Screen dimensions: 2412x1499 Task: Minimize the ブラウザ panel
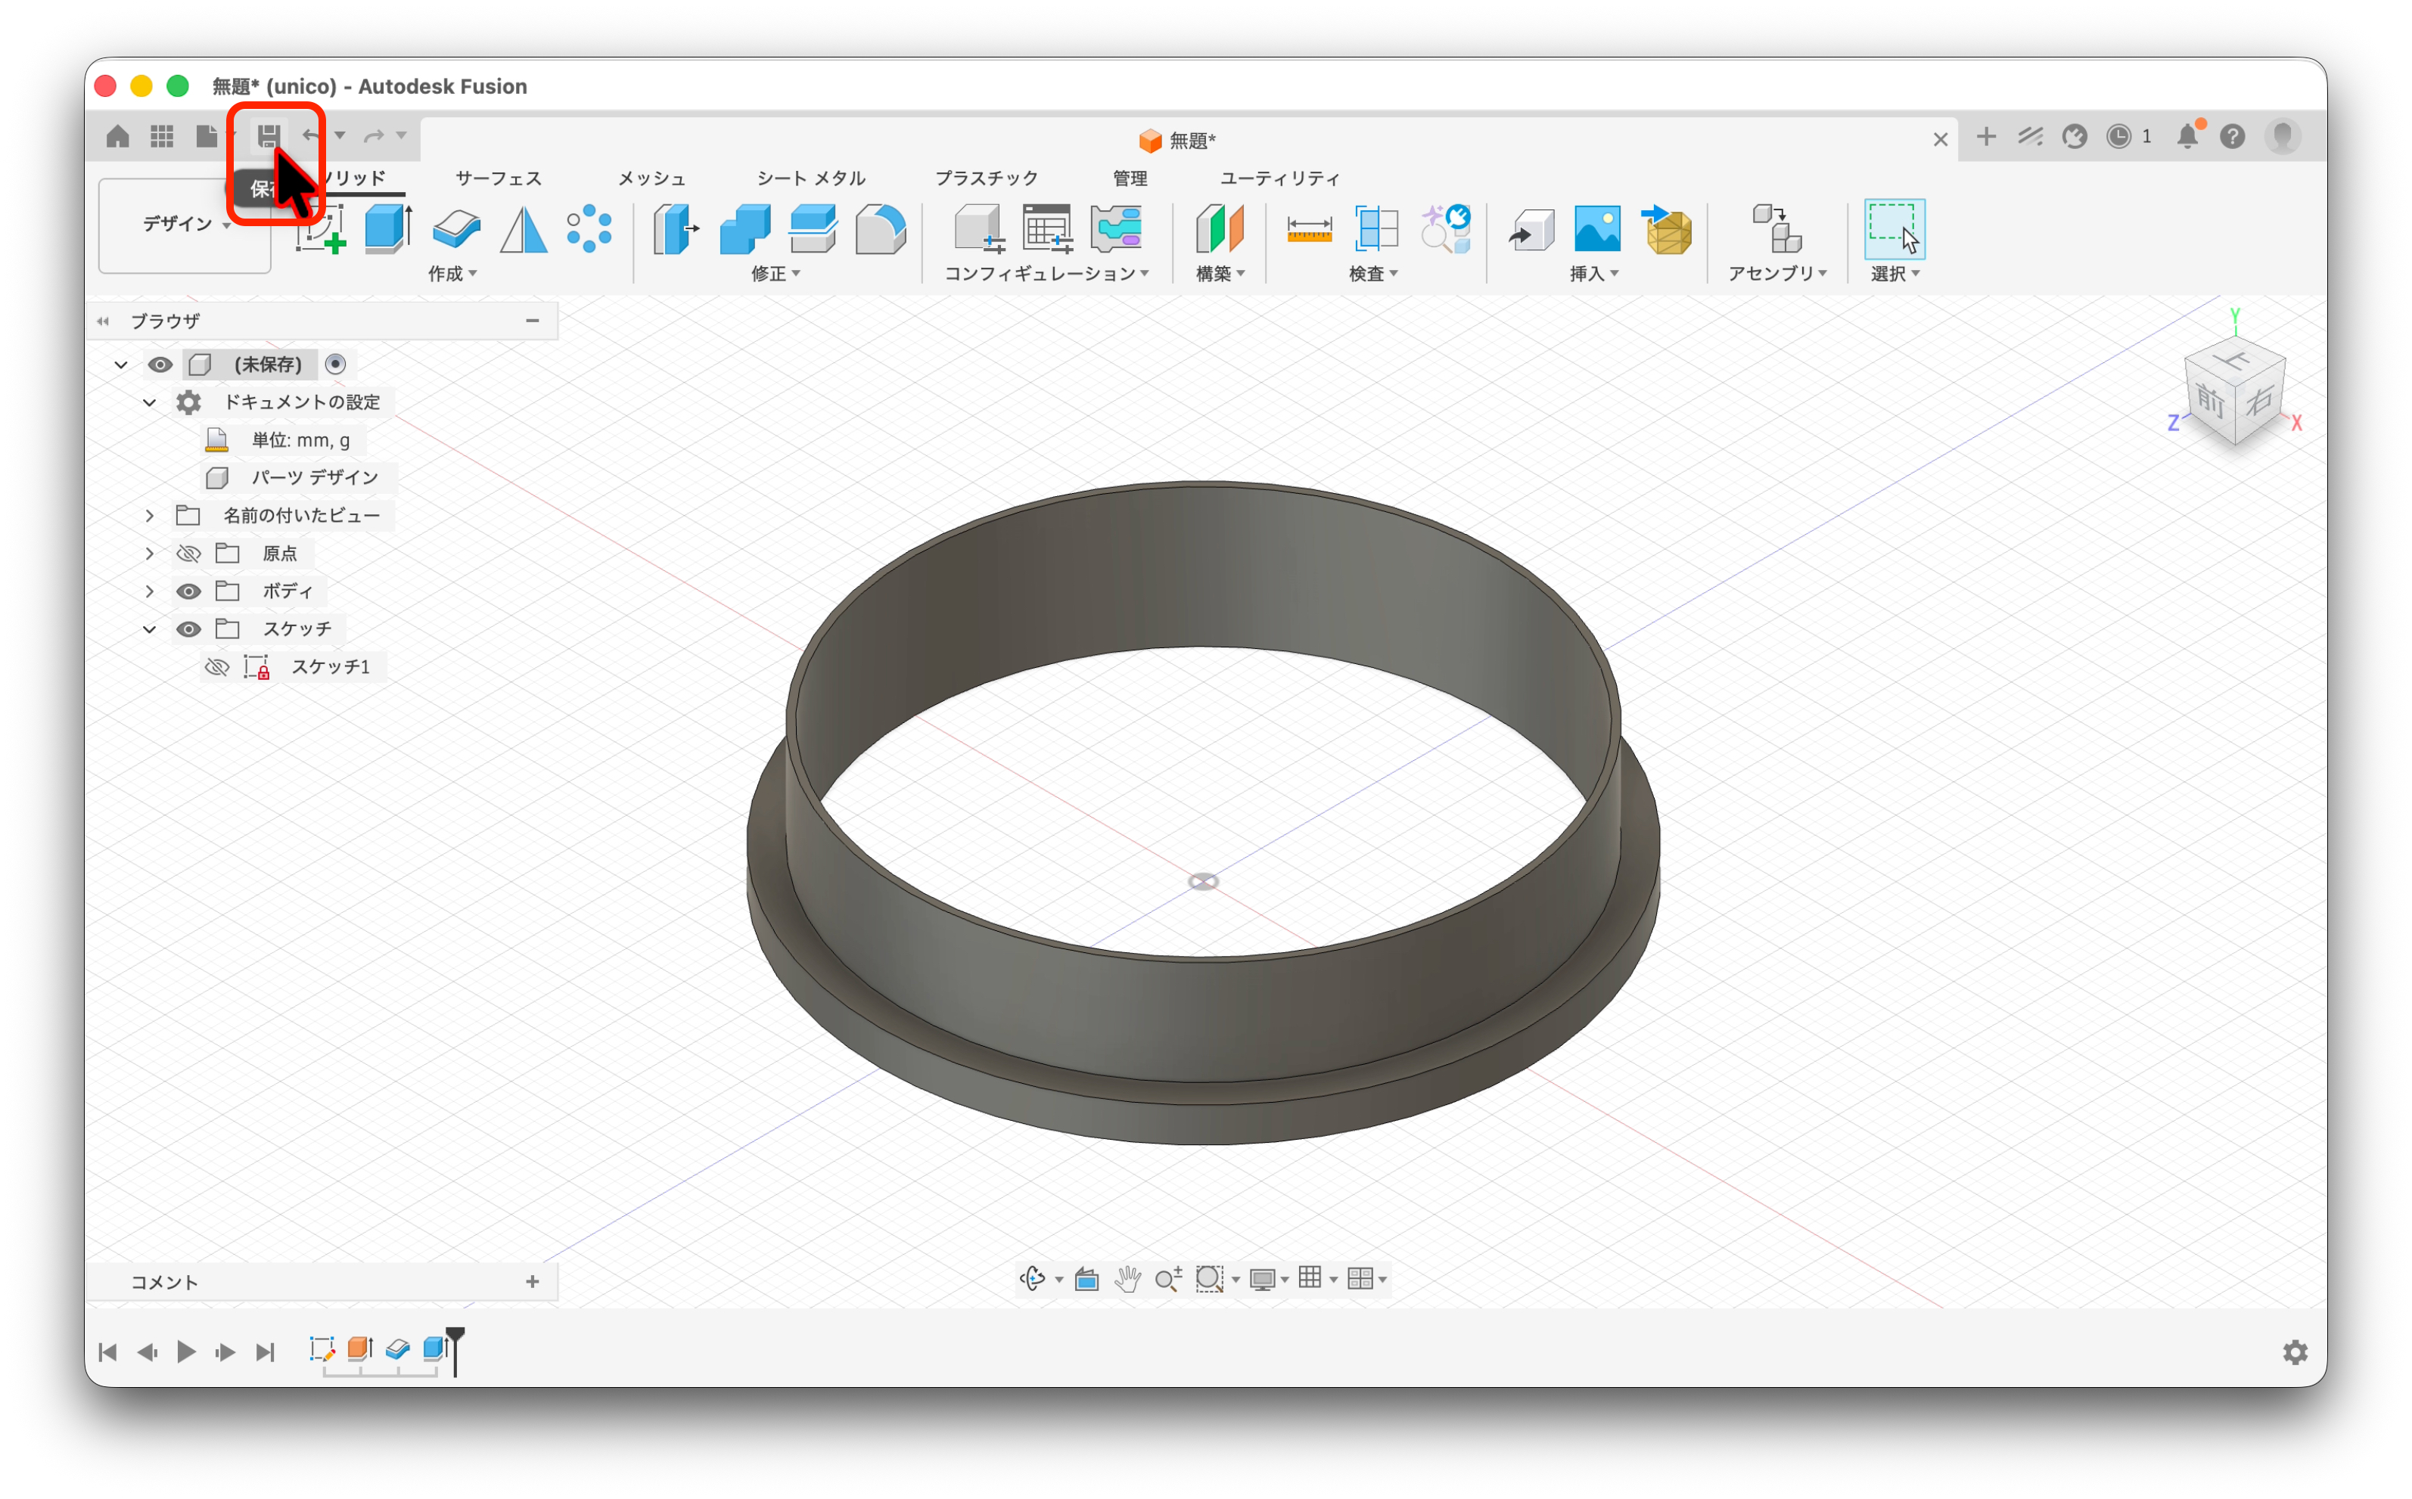533,320
